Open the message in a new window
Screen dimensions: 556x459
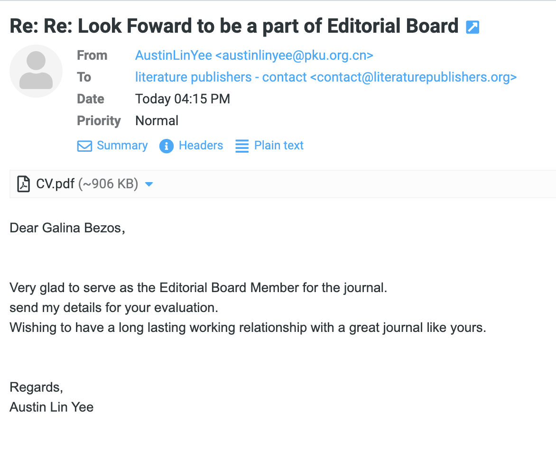473,27
